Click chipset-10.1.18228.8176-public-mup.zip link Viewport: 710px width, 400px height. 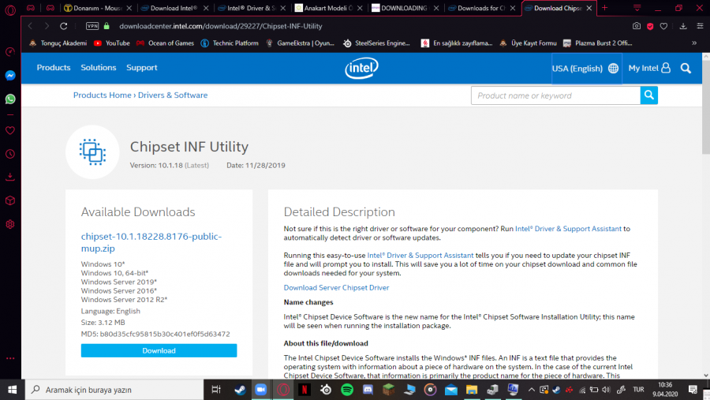pyautogui.click(x=151, y=242)
